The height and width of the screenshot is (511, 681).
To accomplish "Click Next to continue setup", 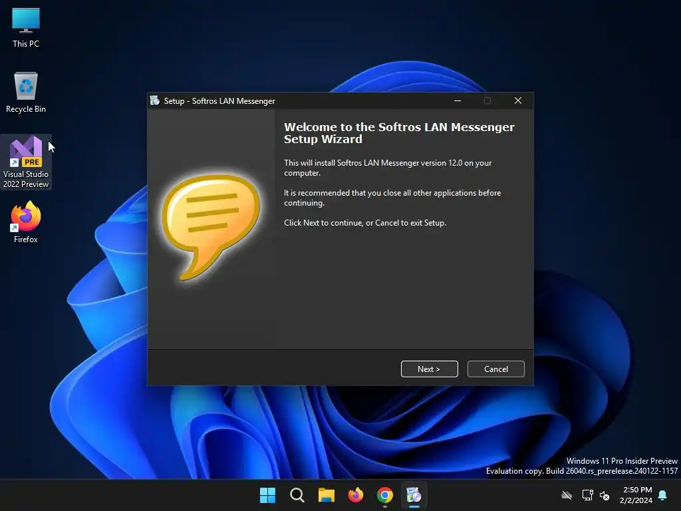I will coord(429,369).
